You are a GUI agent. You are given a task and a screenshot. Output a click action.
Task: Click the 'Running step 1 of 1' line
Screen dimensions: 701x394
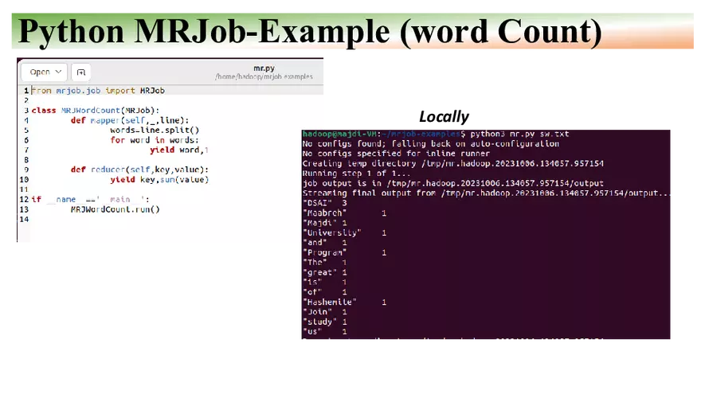pos(356,173)
